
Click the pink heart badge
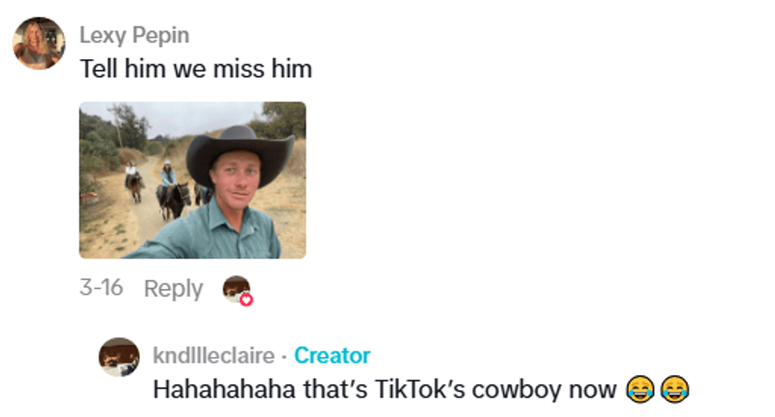(x=246, y=299)
